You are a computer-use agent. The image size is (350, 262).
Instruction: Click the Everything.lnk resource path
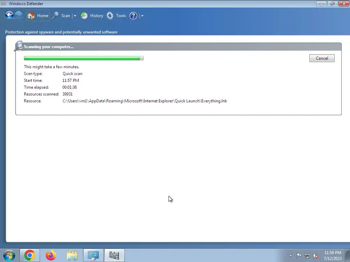coord(145,101)
